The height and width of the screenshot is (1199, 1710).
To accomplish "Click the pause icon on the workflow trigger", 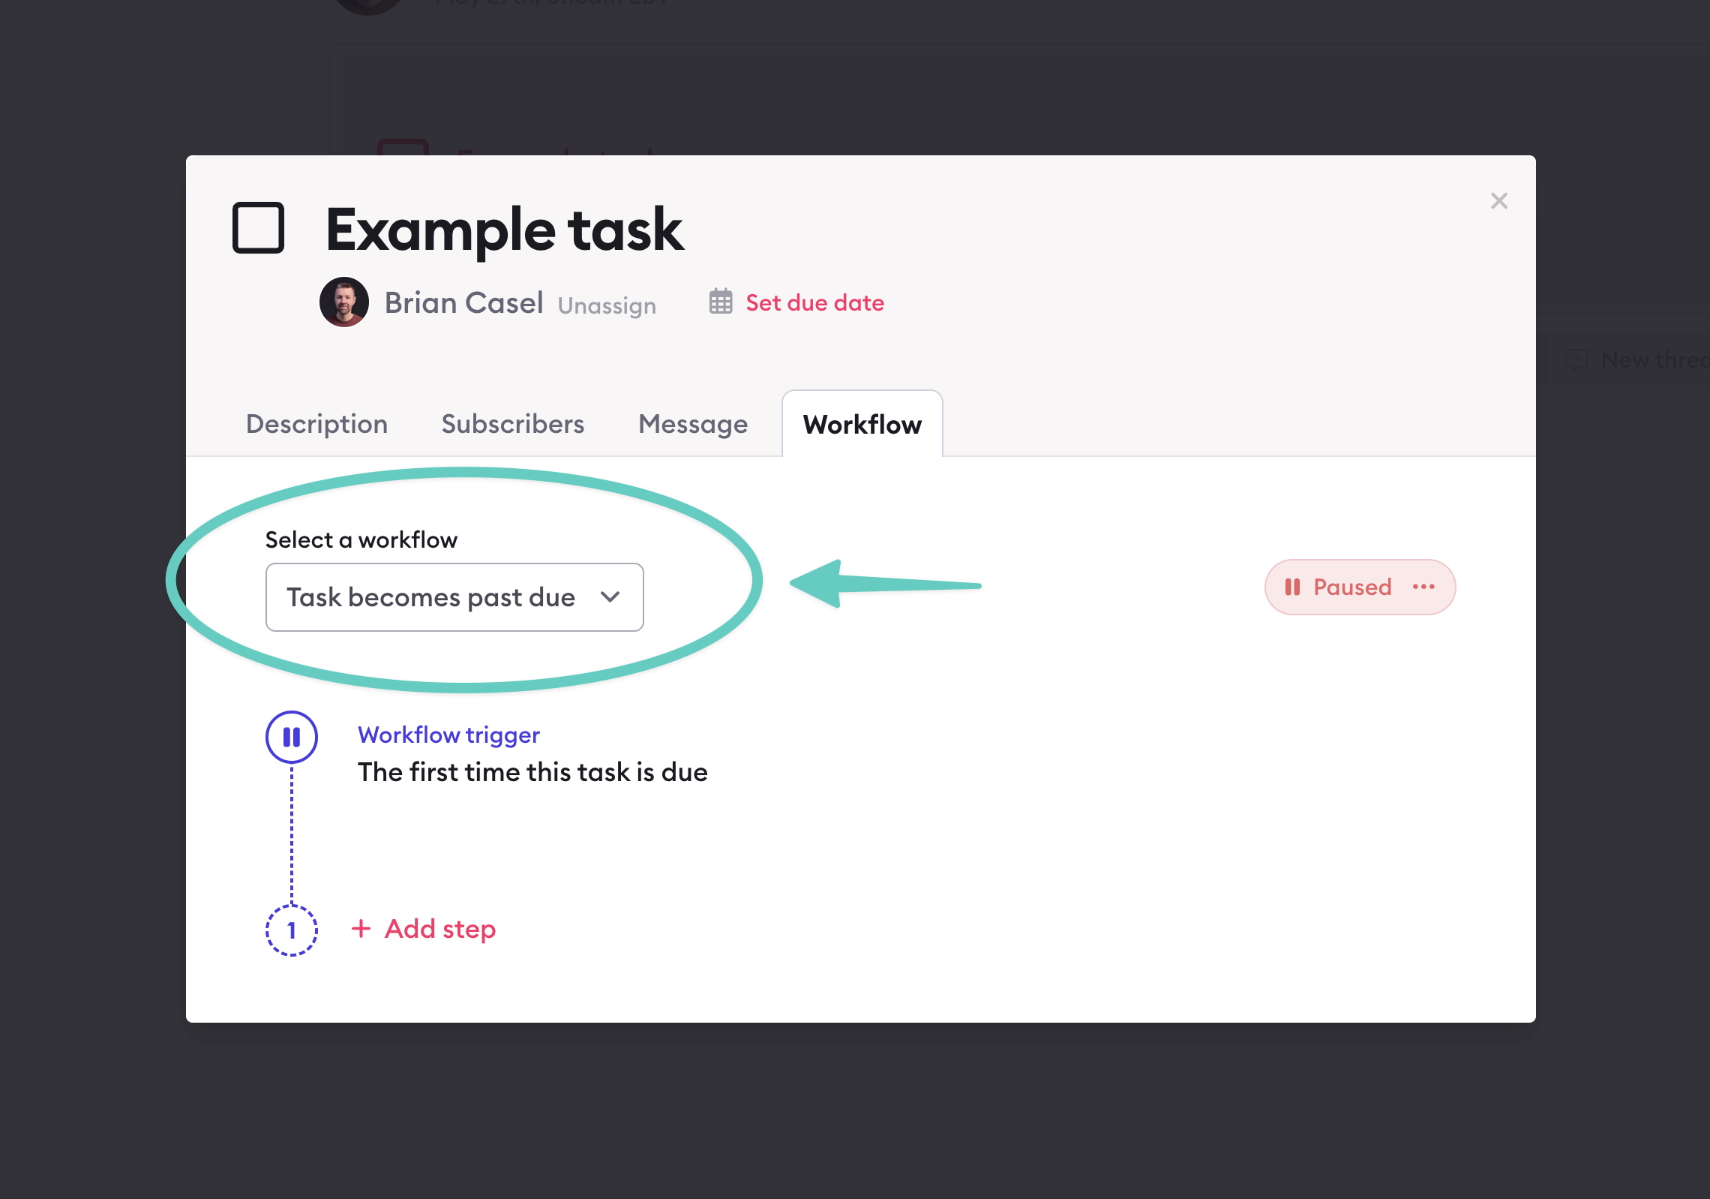I will (292, 737).
